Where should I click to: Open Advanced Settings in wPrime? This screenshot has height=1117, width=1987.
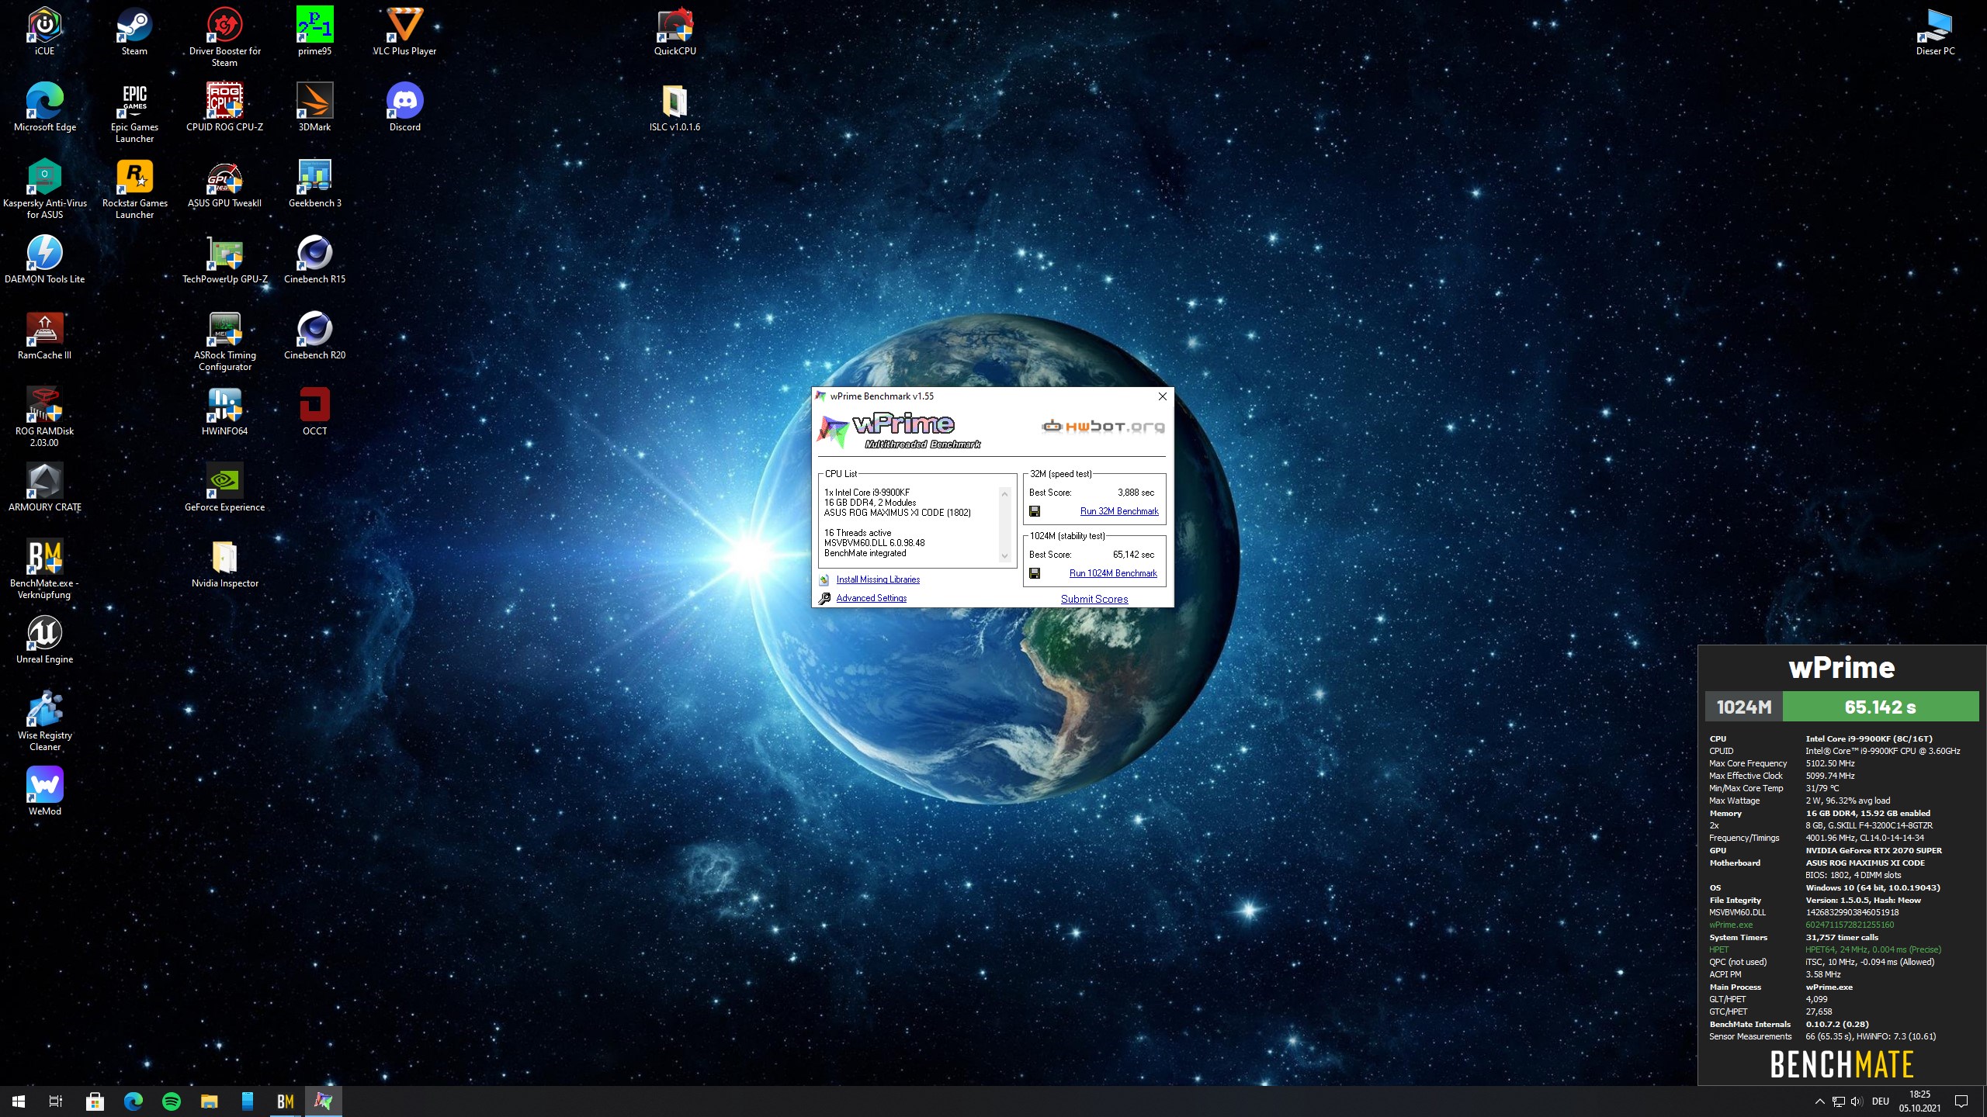pos(871,598)
